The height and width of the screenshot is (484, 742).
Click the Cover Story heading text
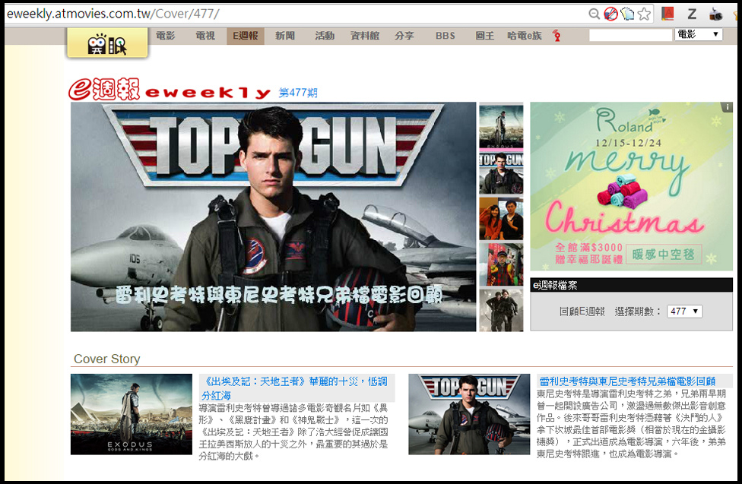tap(107, 359)
